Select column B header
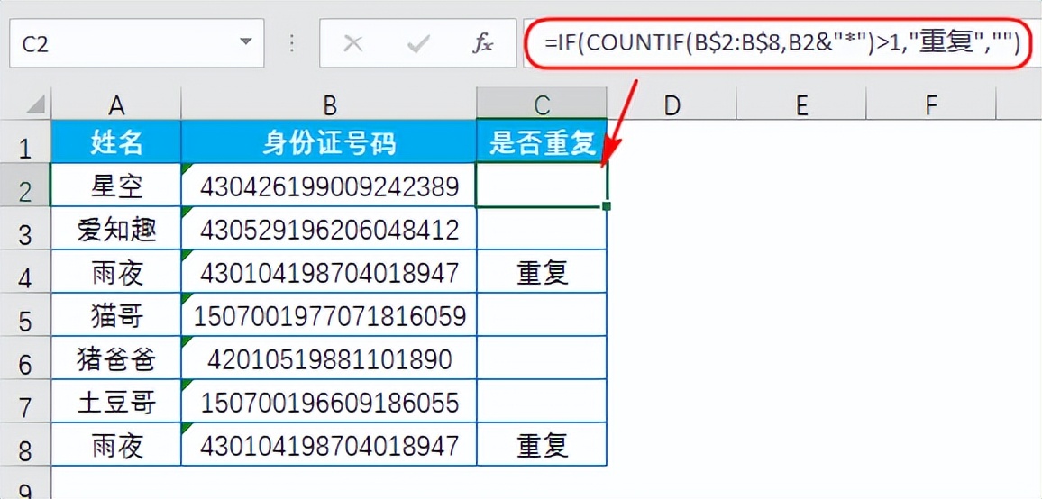Screen dimensions: 1042x499 coord(329,104)
